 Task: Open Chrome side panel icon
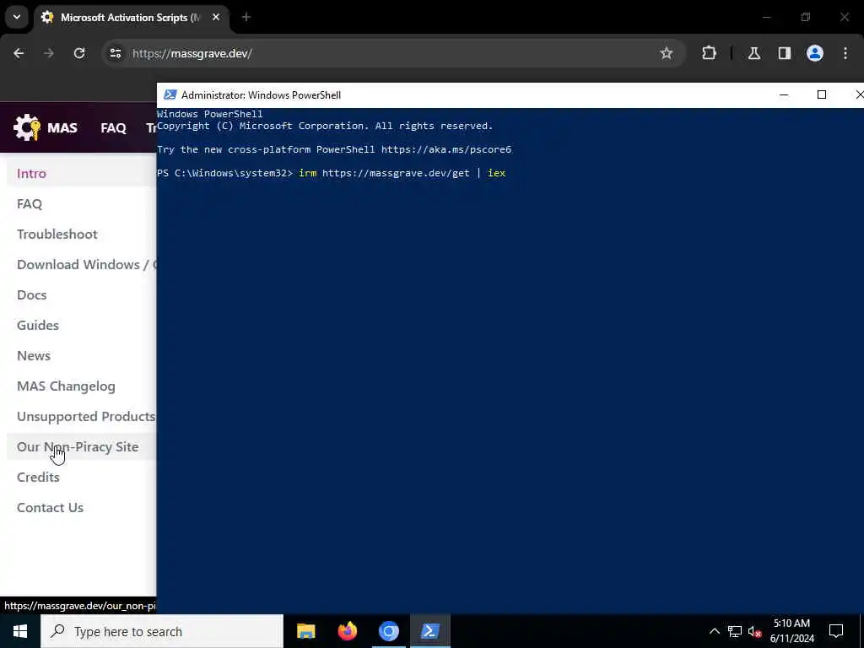tap(785, 53)
